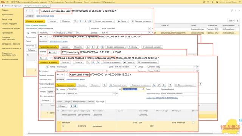
Task: Open Банк и касса section in sidebar
Action: click(7, 19)
